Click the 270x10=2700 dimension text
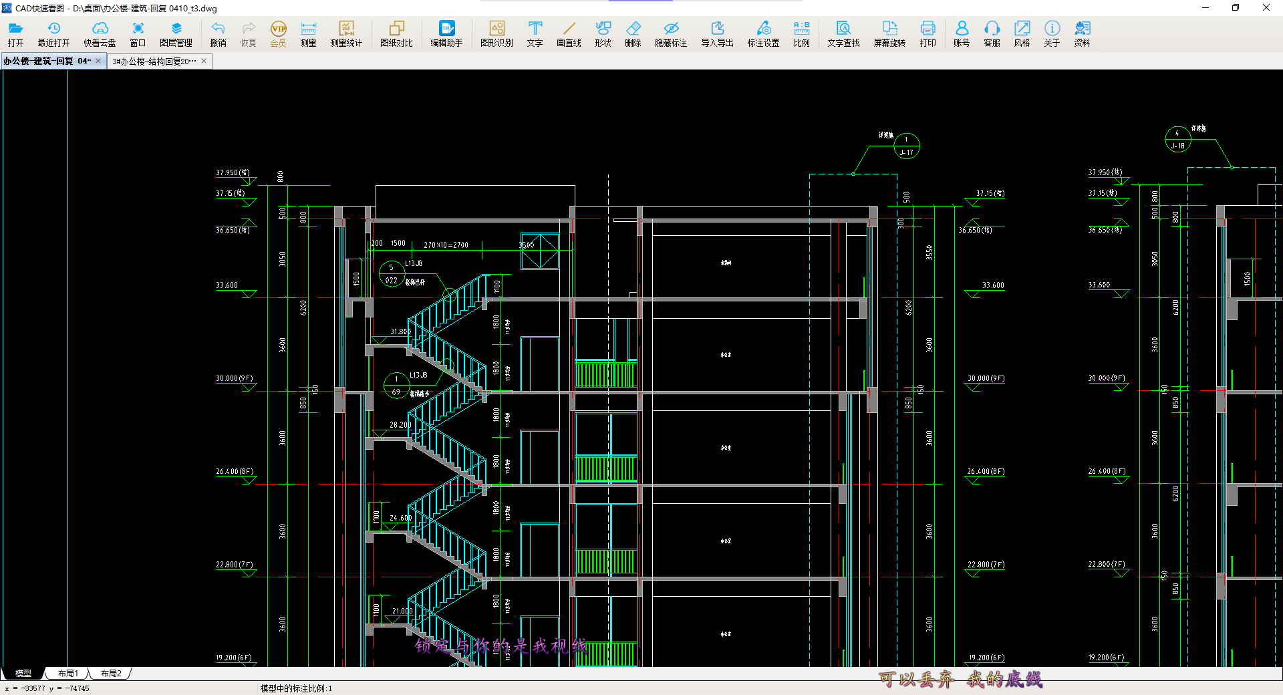The image size is (1283, 695). click(x=446, y=245)
